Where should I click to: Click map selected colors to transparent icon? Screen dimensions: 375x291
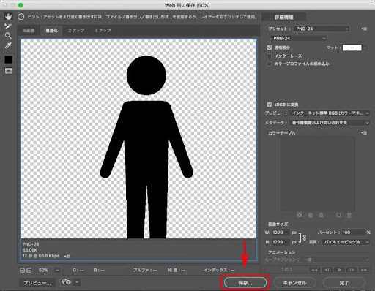[x=300, y=215]
